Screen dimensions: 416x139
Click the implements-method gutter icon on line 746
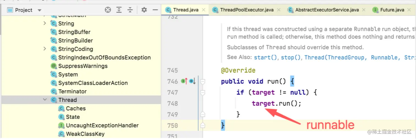click(184, 81)
